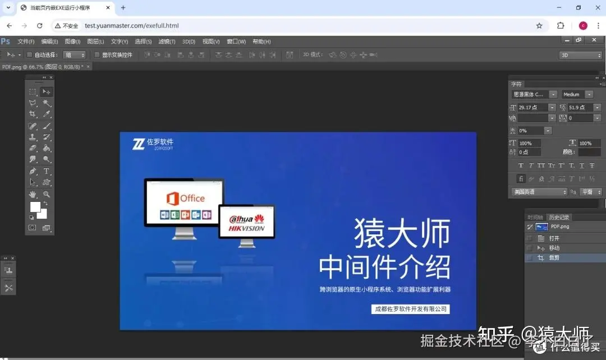606x360 pixels.
Task: Select the Clone Stamp tool
Action: coord(33,137)
